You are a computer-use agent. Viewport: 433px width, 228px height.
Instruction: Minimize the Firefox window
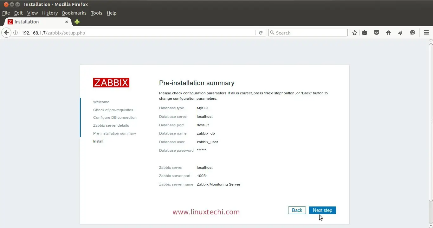[12, 4]
